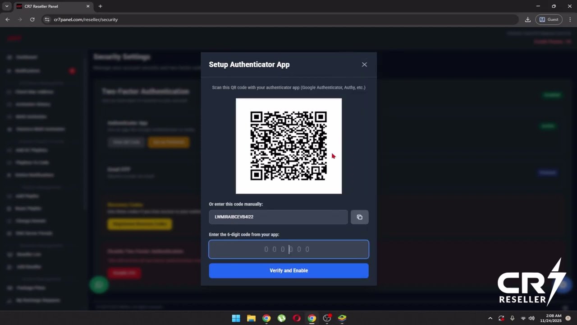
Task: Go forward in browser history
Action: click(19, 19)
